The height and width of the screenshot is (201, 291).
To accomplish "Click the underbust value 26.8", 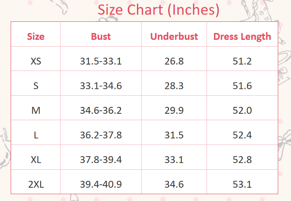I will 174,61.
